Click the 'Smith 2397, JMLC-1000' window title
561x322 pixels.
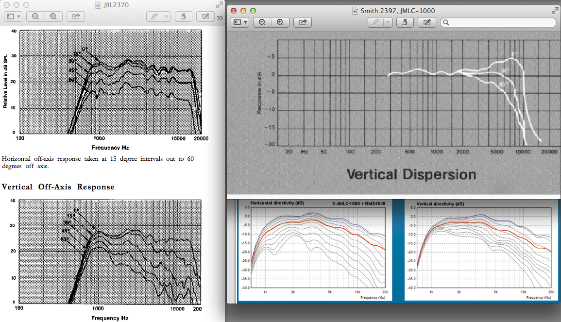pyautogui.click(x=397, y=11)
